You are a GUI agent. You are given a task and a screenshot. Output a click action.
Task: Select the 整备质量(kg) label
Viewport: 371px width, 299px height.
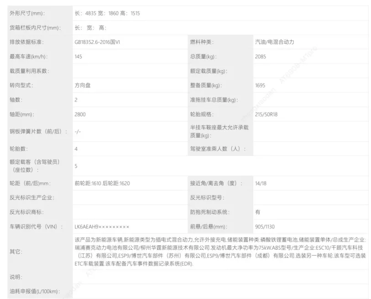point(206,85)
